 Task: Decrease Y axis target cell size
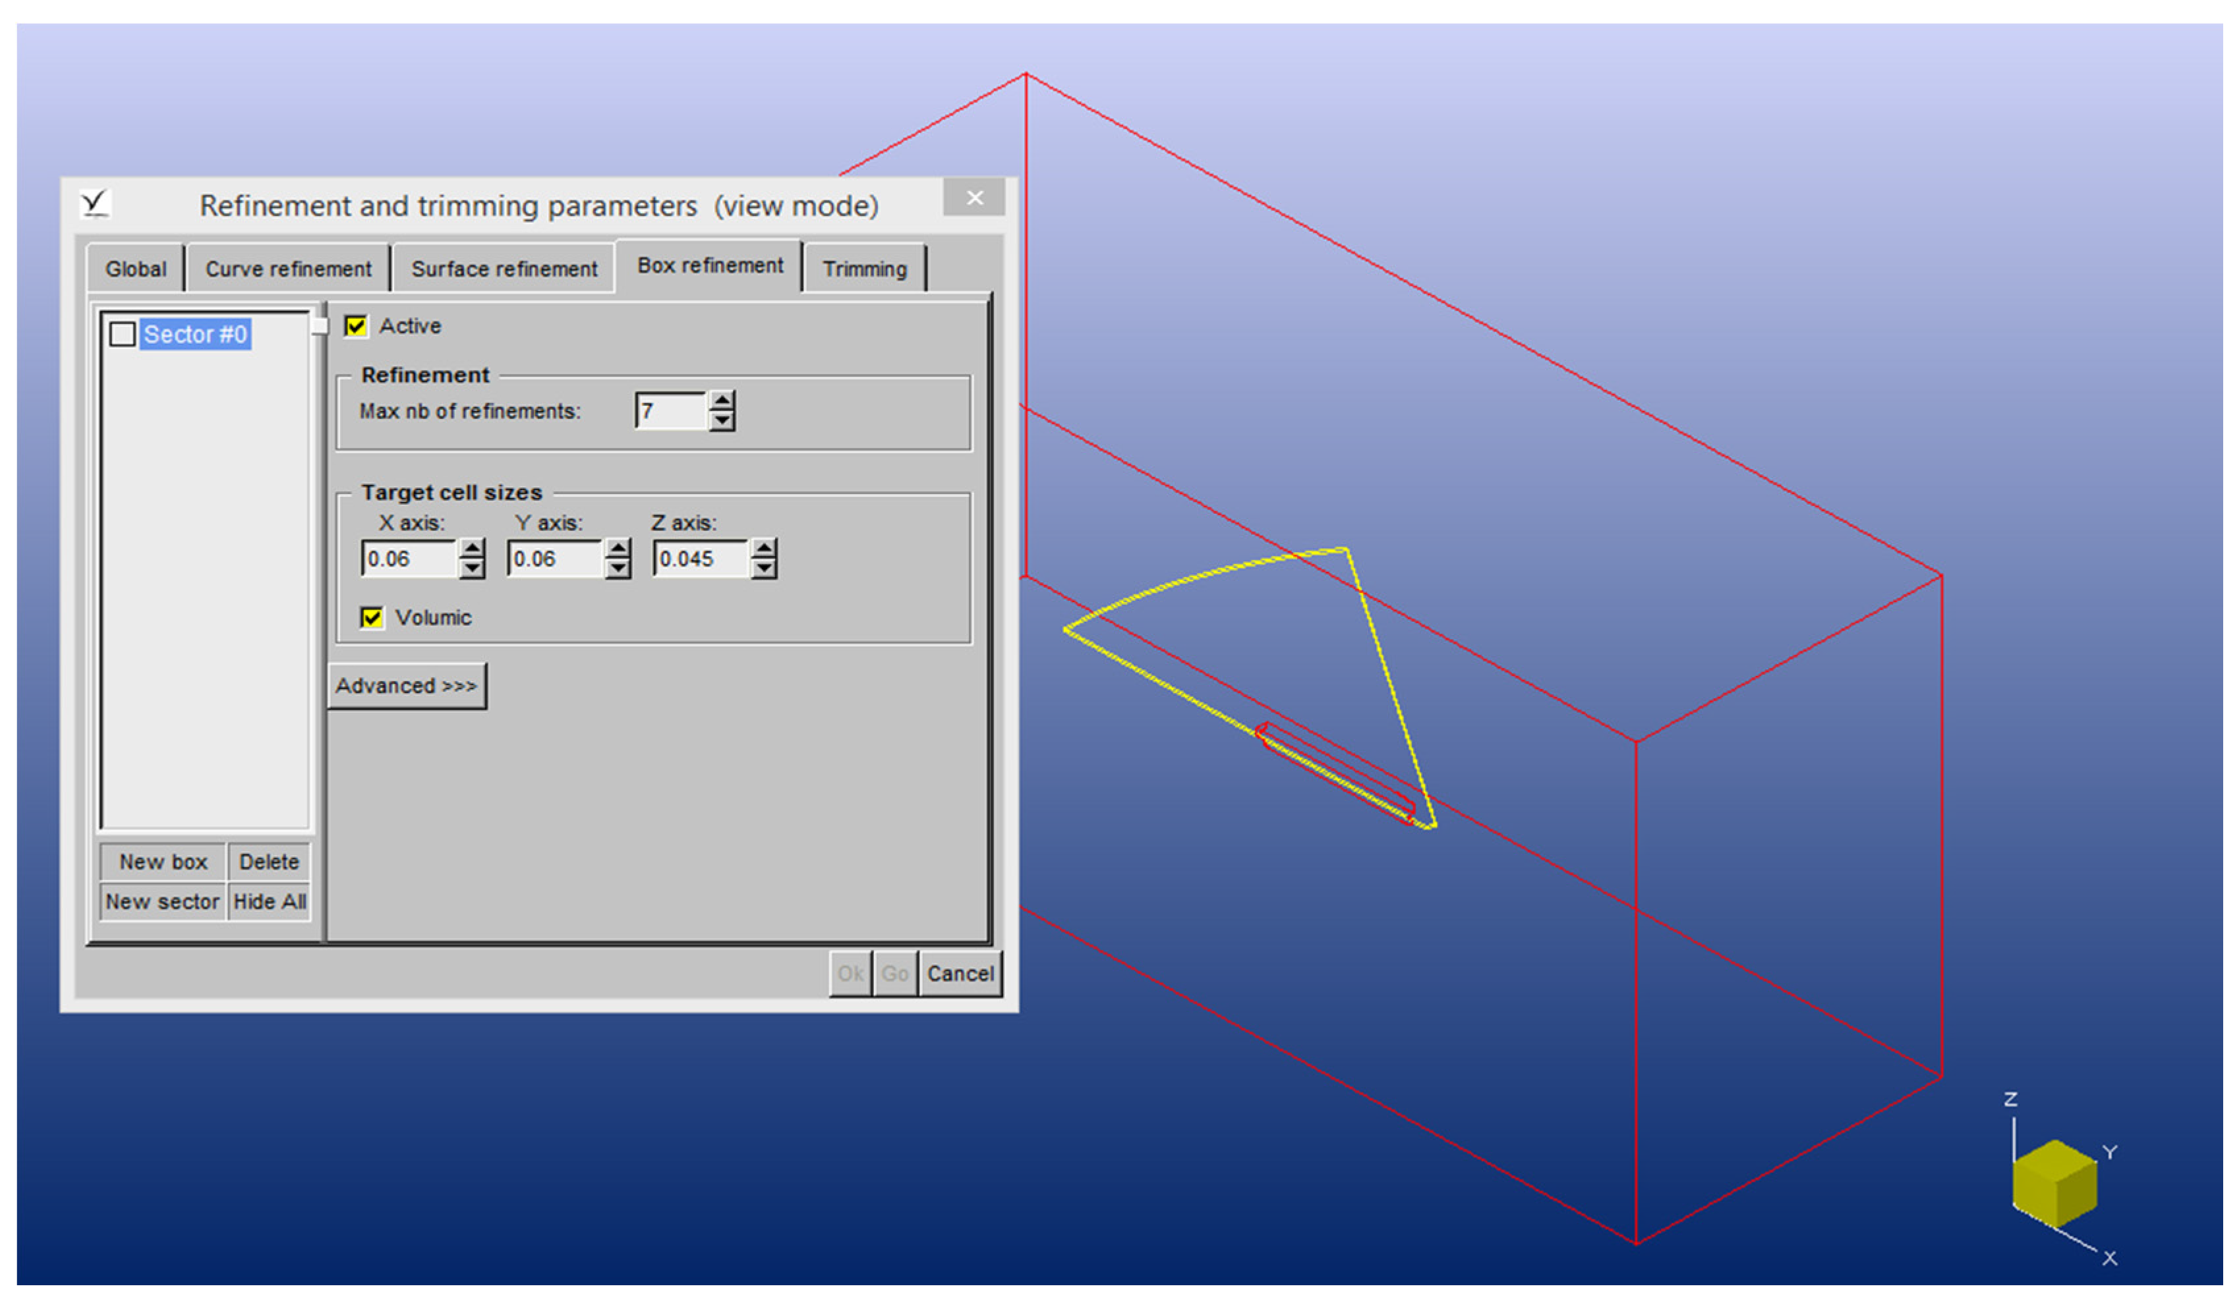(x=618, y=569)
